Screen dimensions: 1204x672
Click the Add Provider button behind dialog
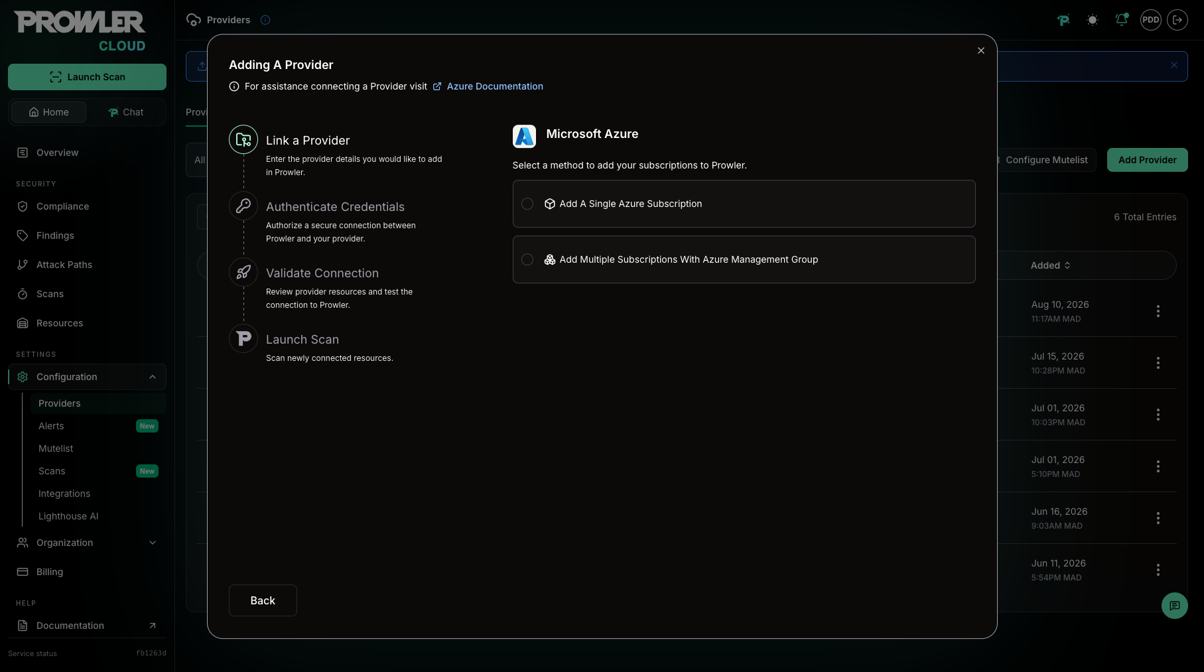pyautogui.click(x=1148, y=160)
